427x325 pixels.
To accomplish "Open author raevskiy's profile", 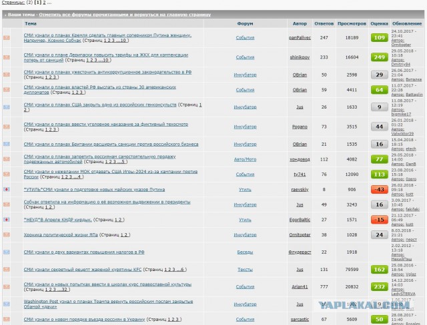I will click(x=300, y=189).
